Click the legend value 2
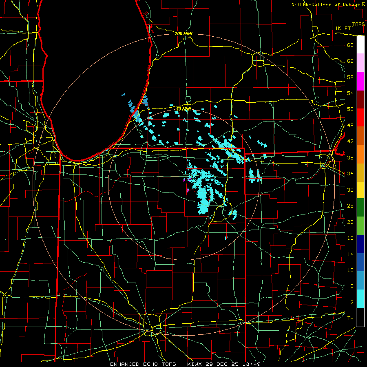 coord(352,303)
